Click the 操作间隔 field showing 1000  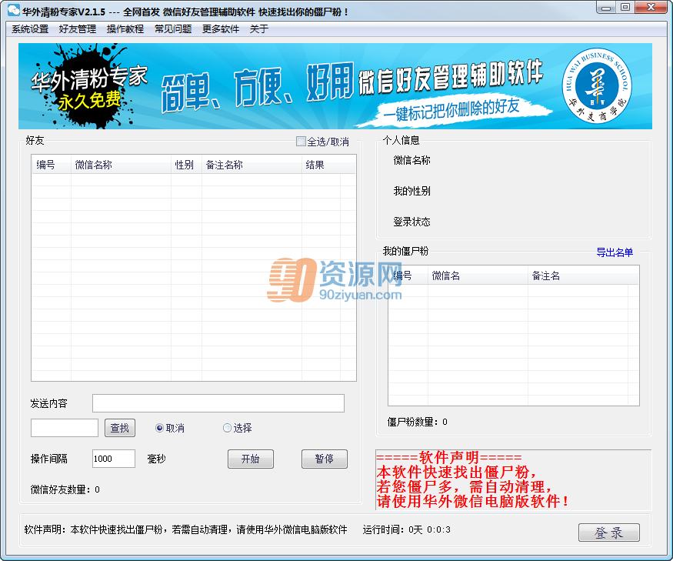114,459
